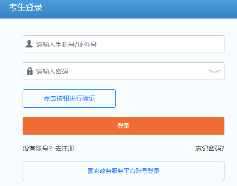Click the white 登录 text on orange button
Screen dimensions: 237x186
pyautogui.click(x=123, y=126)
